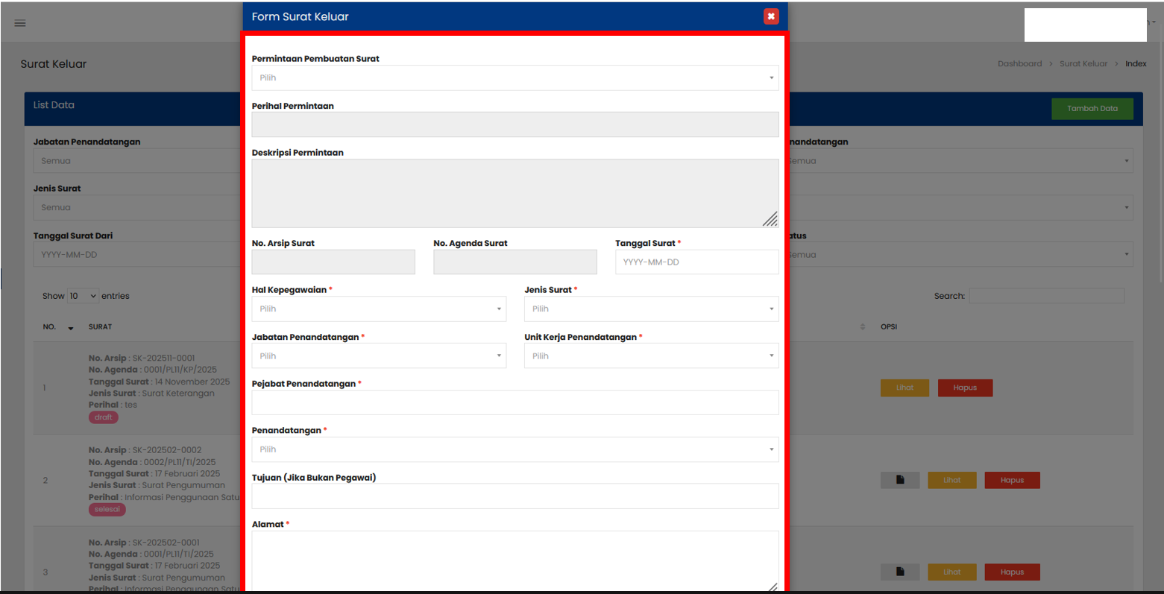Image resolution: width=1164 pixels, height=594 pixels.
Task: Select Jabatan Penandatangan dropdown in form
Action: 379,356
